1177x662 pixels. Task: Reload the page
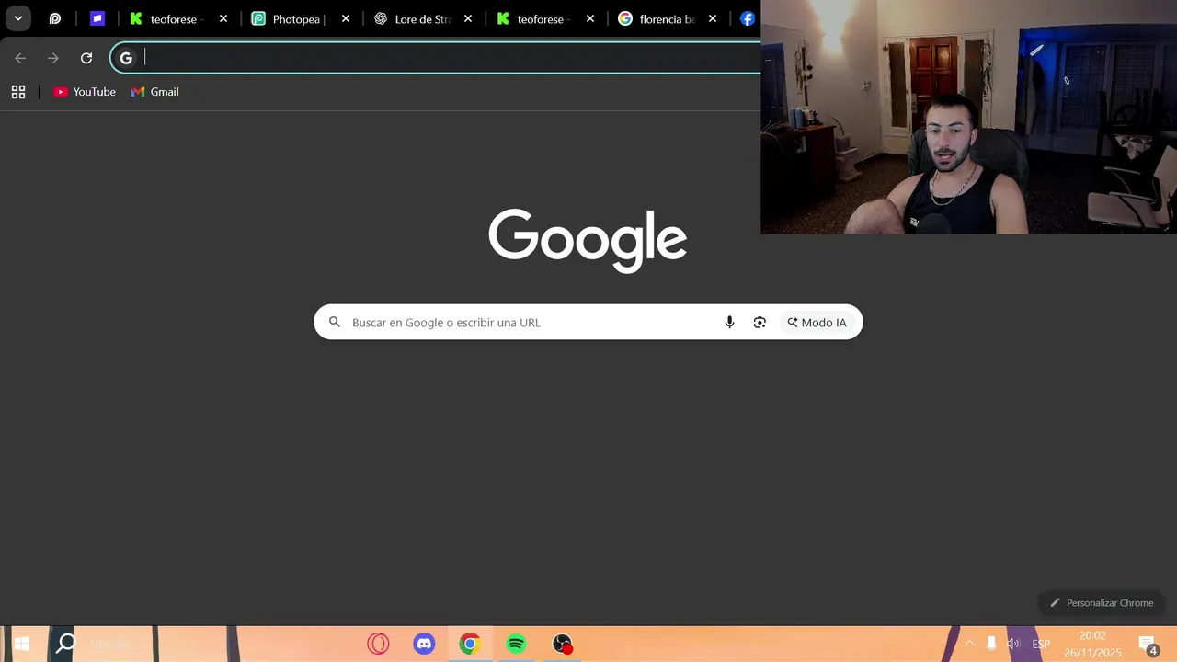[86, 58]
